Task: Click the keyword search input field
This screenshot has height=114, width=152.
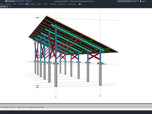Action: (x=127, y=1)
